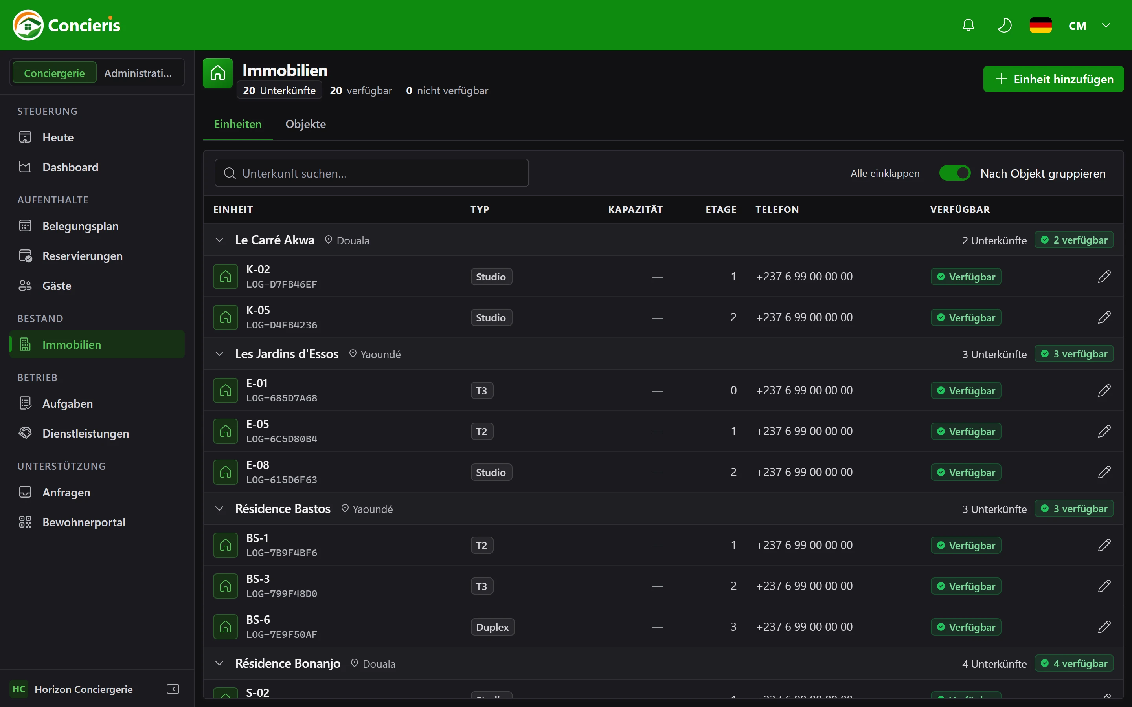The image size is (1132, 707).
Task: Open Dienstleistungen in the sidebar
Action: click(97, 434)
